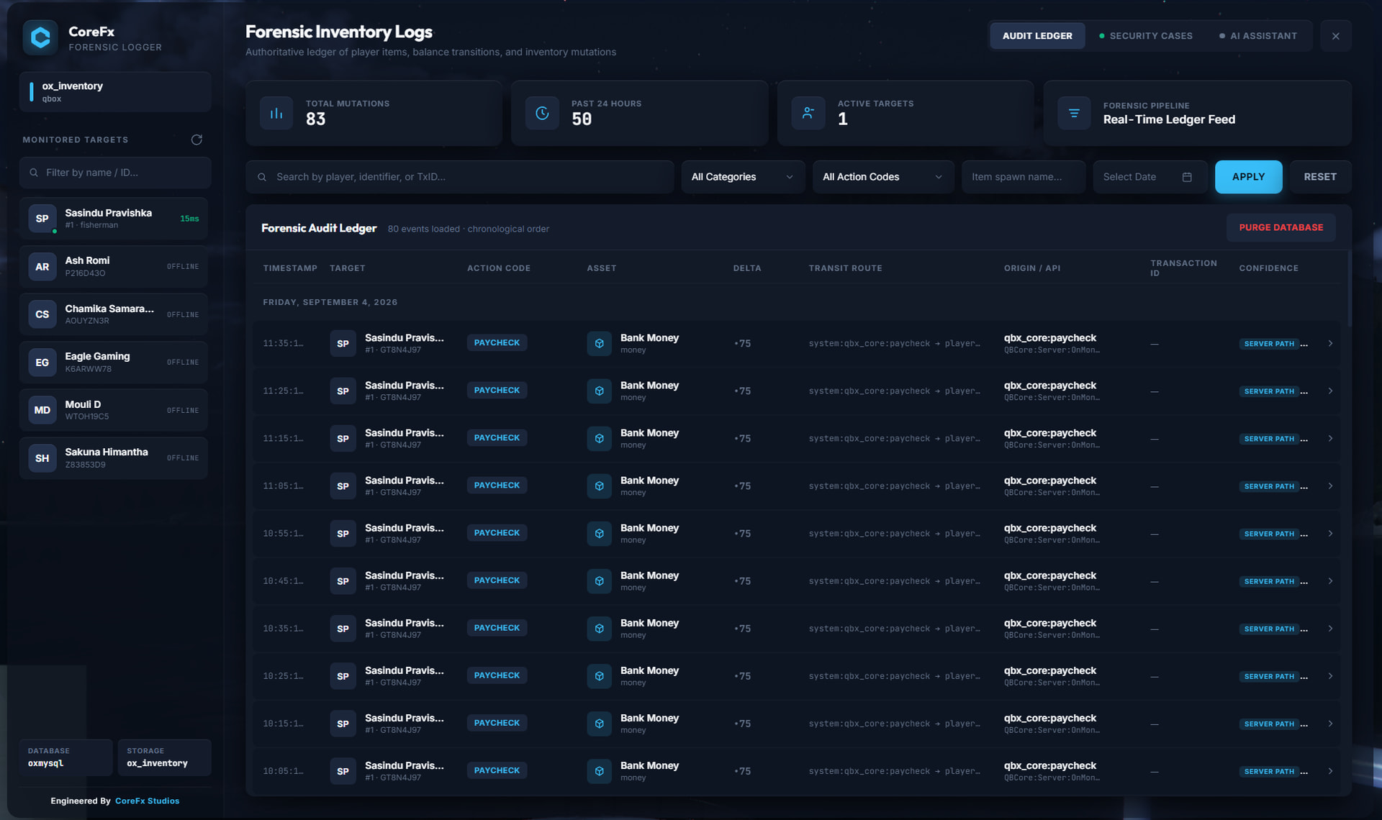The width and height of the screenshot is (1382, 820).
Task: Expand the 11:05 paycheck row chevron
Action: [x=1330, y=486]
